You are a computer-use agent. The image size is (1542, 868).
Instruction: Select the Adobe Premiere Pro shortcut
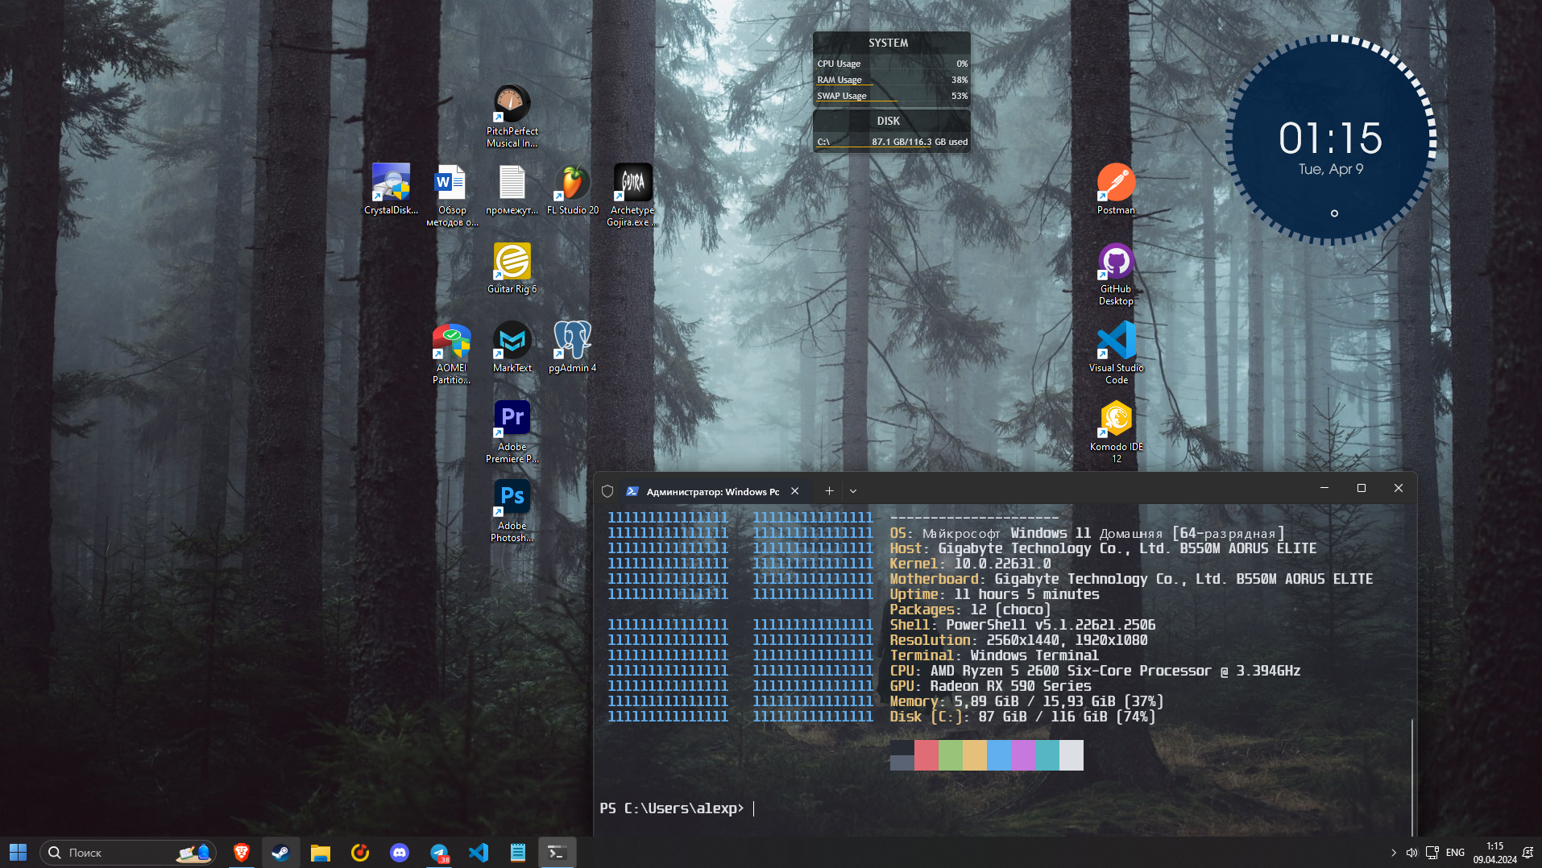(x=512, y=432)
